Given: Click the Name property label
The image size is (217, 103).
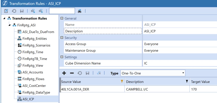Looking at the screenshot, I should pyautogui.click(x=70, y=25).
